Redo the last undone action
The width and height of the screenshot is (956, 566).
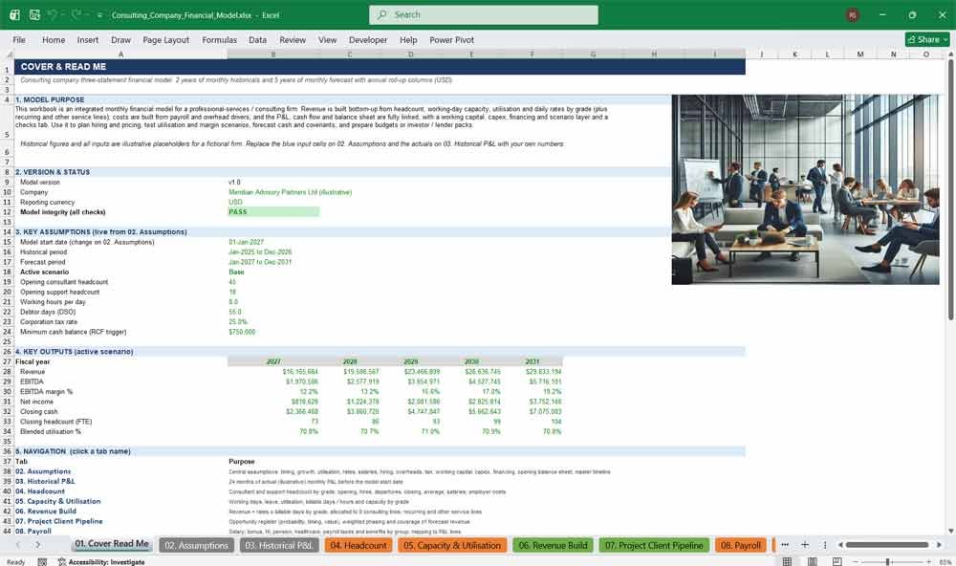(76, 14)
